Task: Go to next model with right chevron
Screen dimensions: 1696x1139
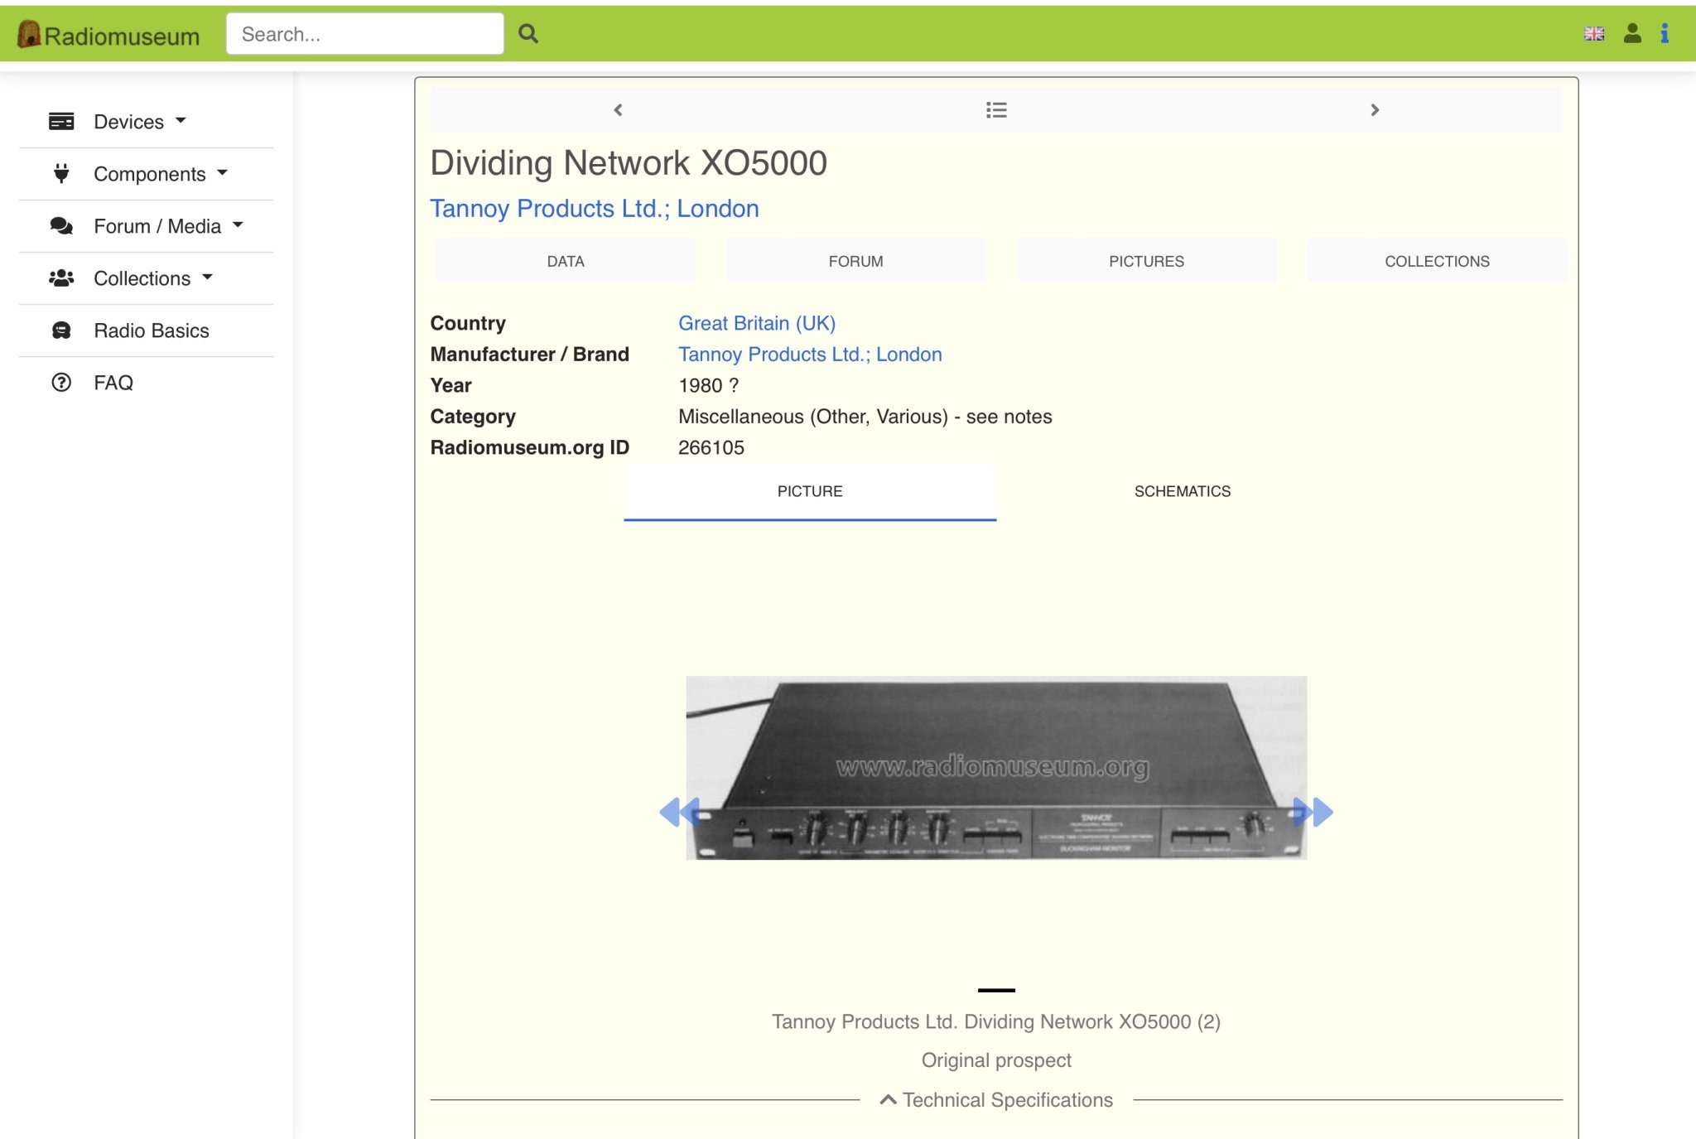Action: pos(1375,110)
